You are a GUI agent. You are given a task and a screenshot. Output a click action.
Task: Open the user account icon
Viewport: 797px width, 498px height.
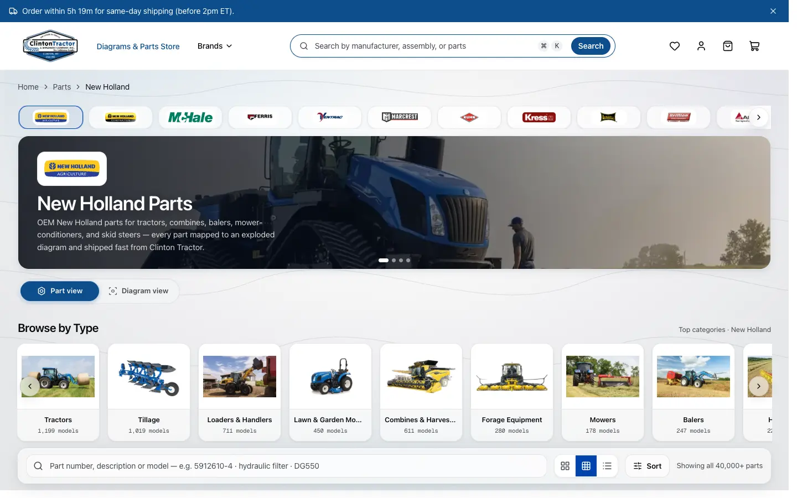[x=701, y=46]
